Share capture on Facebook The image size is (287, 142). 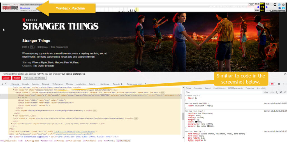point(280,8)
